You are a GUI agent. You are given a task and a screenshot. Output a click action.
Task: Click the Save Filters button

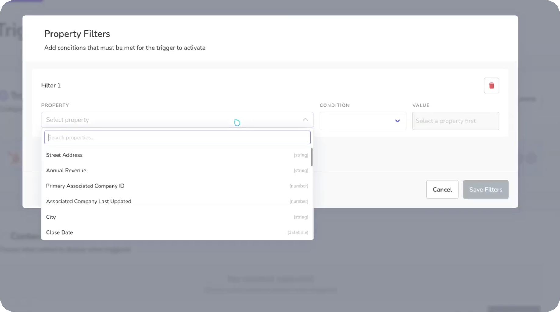[x=486, y=190]
